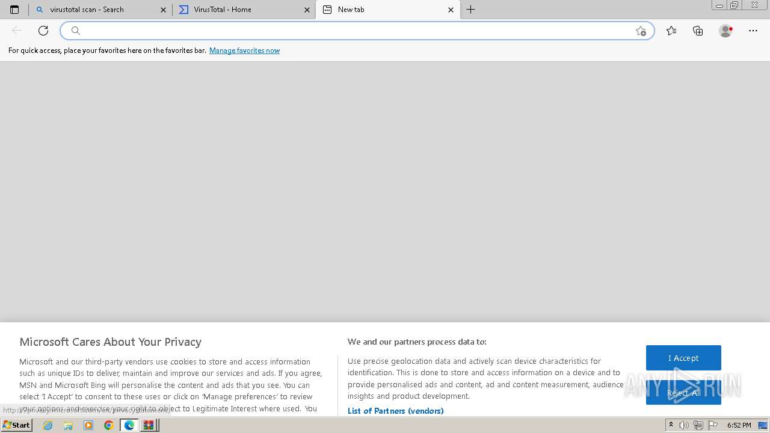770x433 pixels.
Task: Show hidden tray icons arrow
Action: [x=671, y=425]
